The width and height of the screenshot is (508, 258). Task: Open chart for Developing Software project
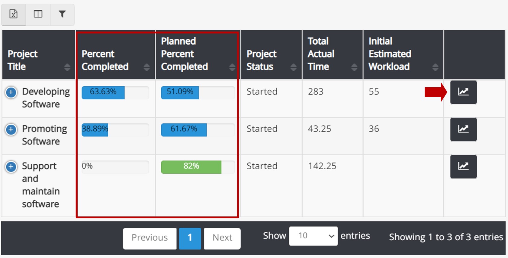tap(463, 92)
